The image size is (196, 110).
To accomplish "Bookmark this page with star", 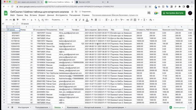I will (150, 7).
